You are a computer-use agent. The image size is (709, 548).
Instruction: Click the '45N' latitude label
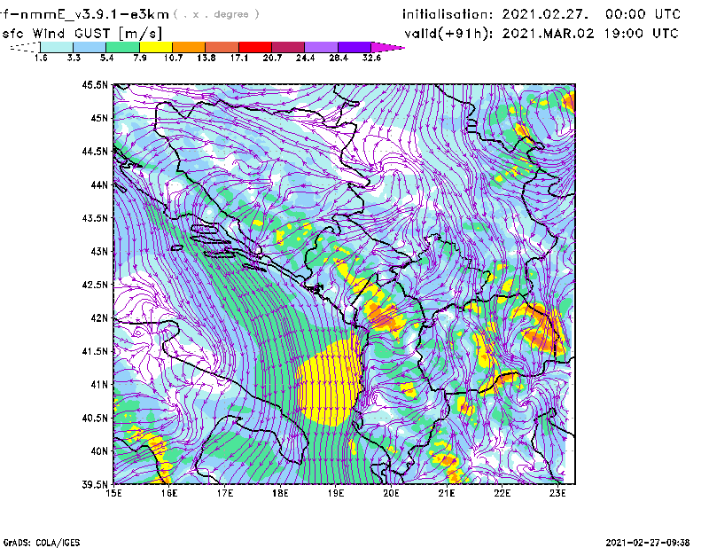pos(99,118)
